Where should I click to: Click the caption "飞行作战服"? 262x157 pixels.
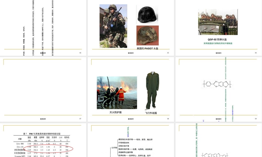(x=151, y=113)
